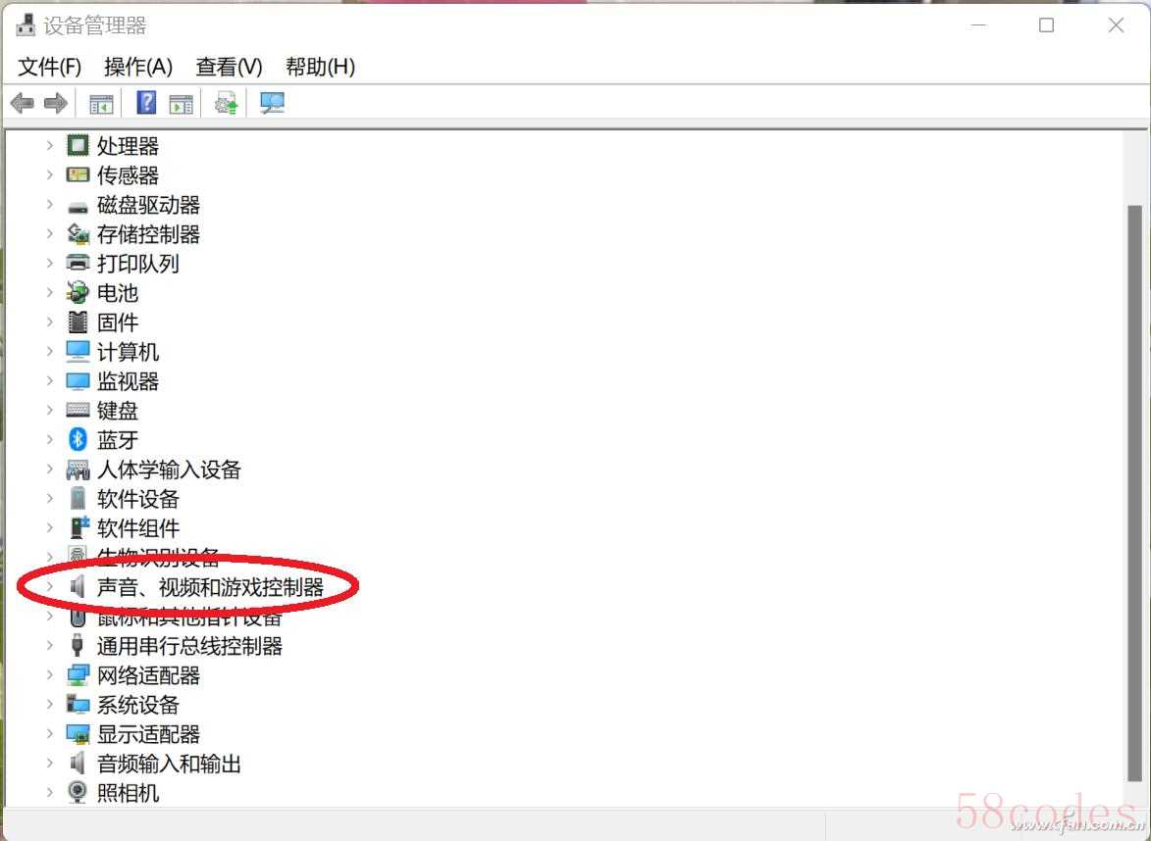1151x841 pixels.
Task: Expand the 照相机 node chevron
Action: point(49,793)
